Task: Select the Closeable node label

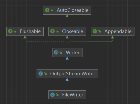Action: pos(72,31)
